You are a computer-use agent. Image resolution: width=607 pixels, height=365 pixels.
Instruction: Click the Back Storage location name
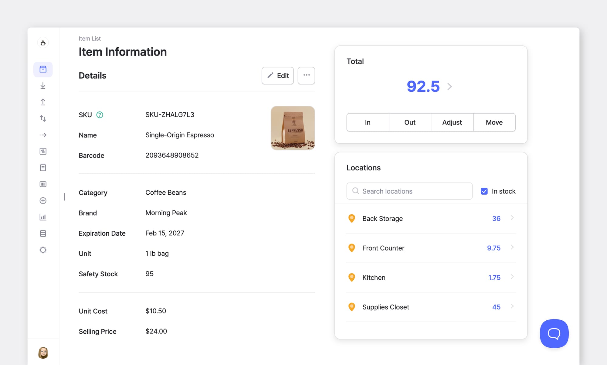382,219
